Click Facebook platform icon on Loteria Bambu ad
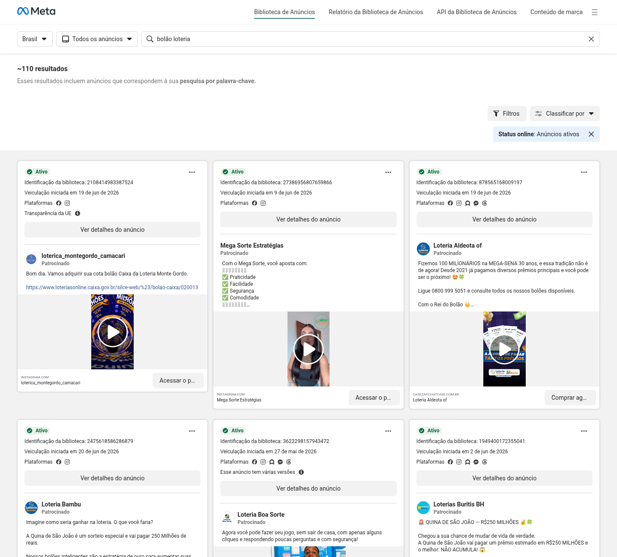 tap(59, 462)
